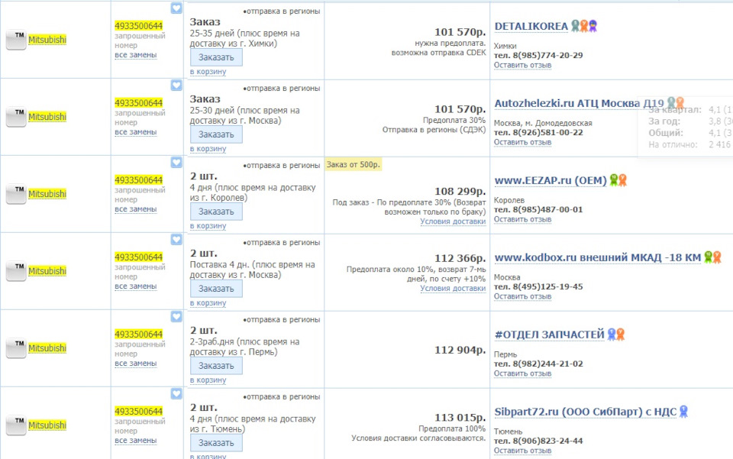Click rating ribbon badges next to www.kodbox.ru
Image resolution: width=733 pixels, height=459 pixels.
click(713, 257)
